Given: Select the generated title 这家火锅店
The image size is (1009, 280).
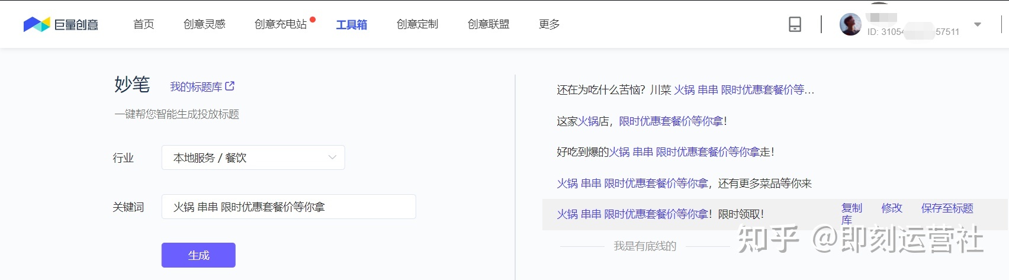Looking at the screenshot, I should pyautogui.click(x=641, y=121).
